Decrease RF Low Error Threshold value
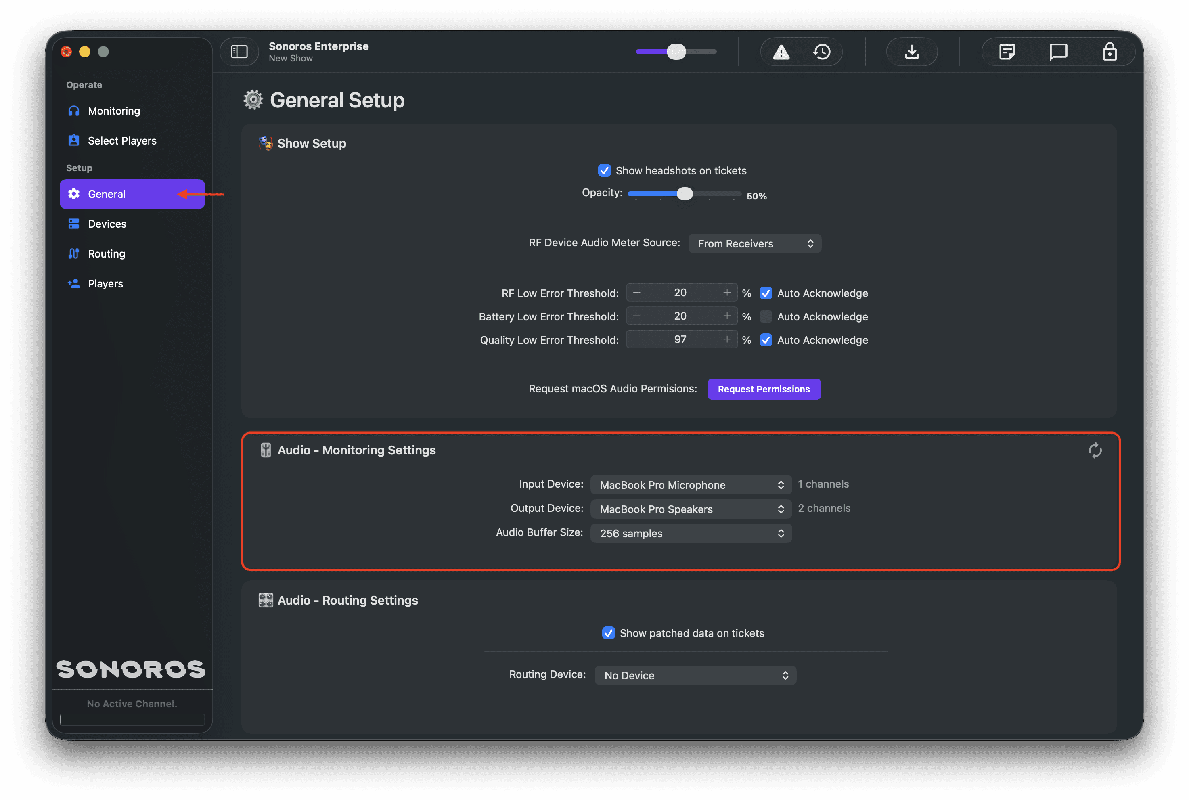The height and width of the screenshot is (800, 1189). click(x=636, y=293)
